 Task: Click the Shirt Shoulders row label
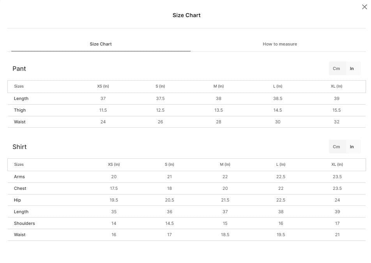pyautogui.click(x=25, y=223)
